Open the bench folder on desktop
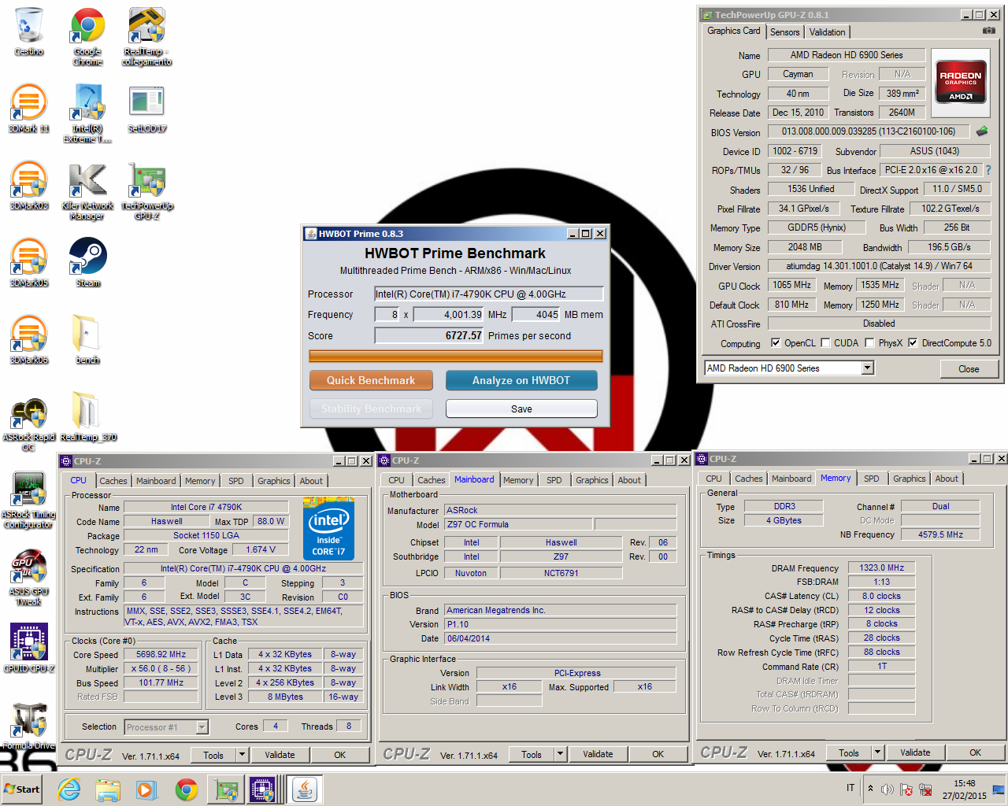This screenshot has height=806, width=1008. click(x=87, y=340)
